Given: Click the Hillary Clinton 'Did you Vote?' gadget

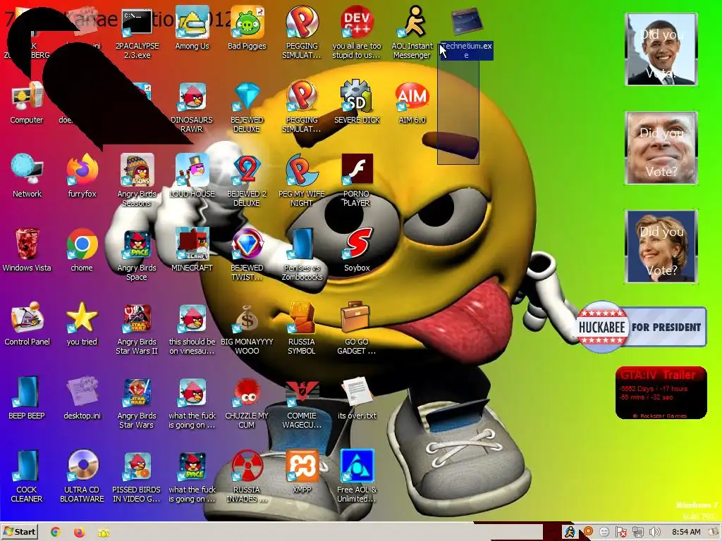Looking at the screenshot, I should pyautogui.click(x=661, y=246).
